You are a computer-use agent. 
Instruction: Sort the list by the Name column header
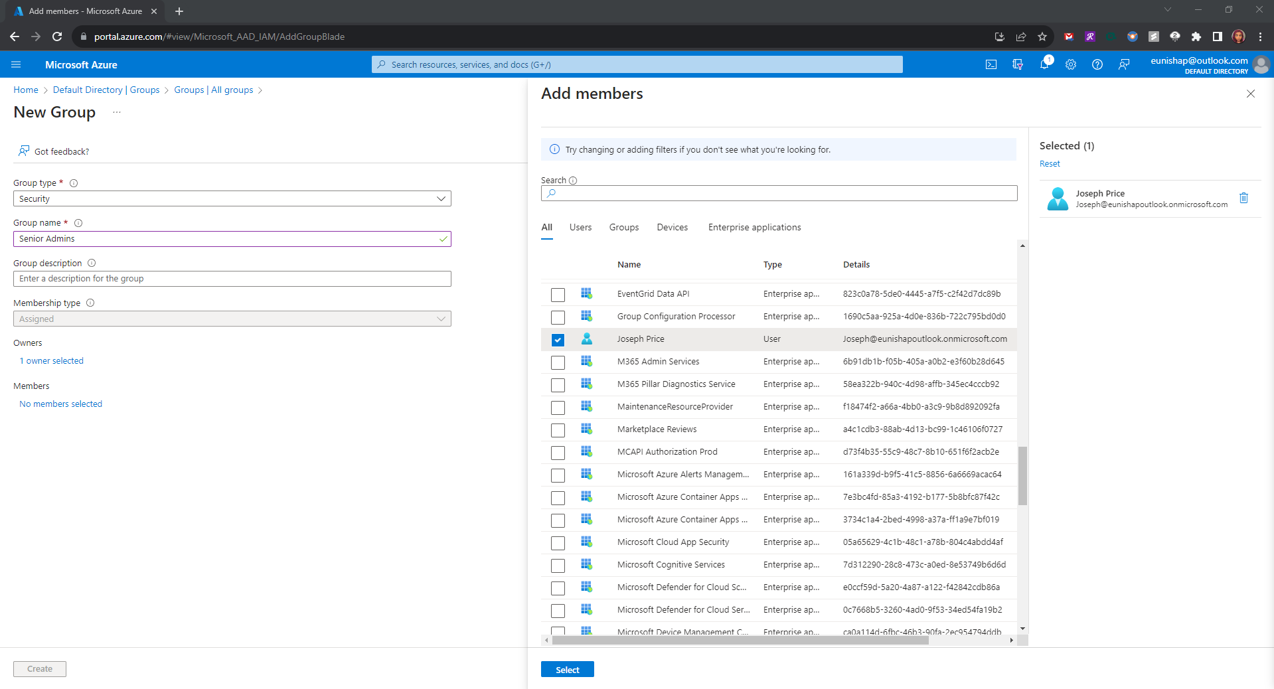(629, 264)
